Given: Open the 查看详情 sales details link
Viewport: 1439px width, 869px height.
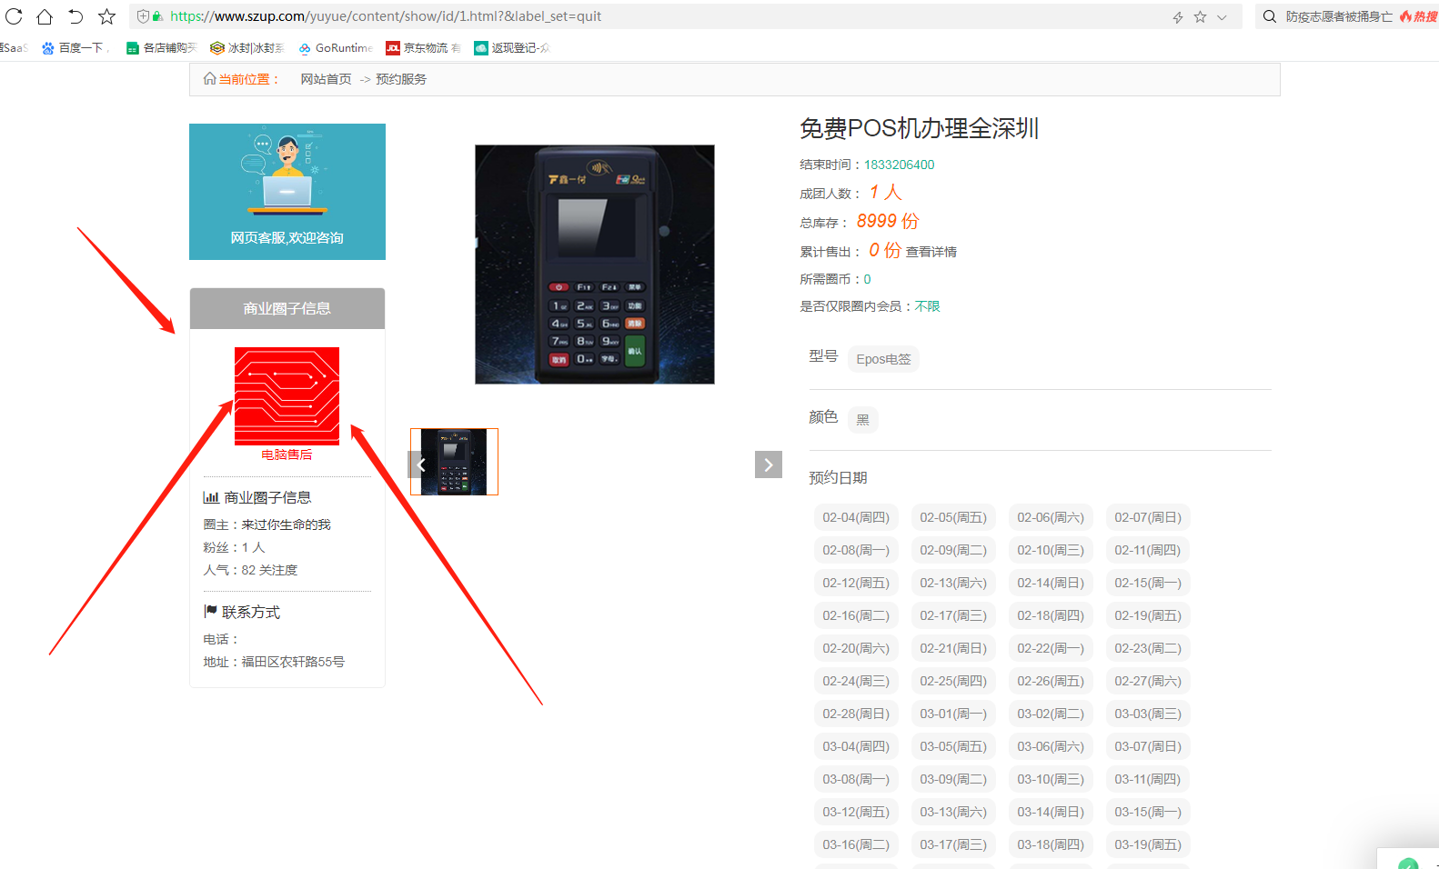Looking at the screenshot, I should click(931, 252).
